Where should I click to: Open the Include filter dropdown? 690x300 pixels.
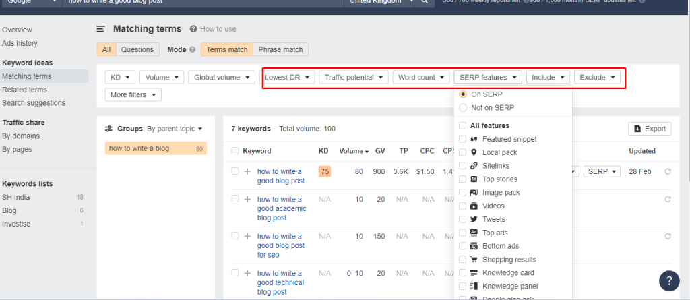coord(548,77)
